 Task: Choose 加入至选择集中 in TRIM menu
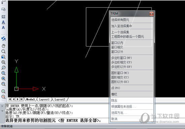pos(132,26)
